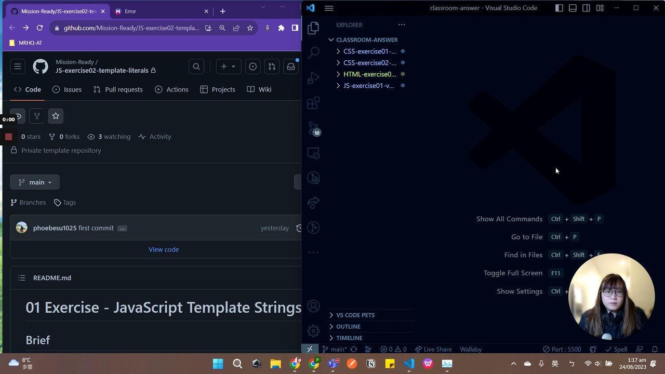Open the VS Code Accounts menu
This screenshot has height=374, width=665.
tap(313, 306)
